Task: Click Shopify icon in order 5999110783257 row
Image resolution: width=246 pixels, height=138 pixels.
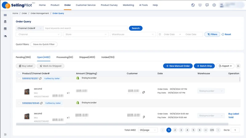Action: click(x=77, y=78)
